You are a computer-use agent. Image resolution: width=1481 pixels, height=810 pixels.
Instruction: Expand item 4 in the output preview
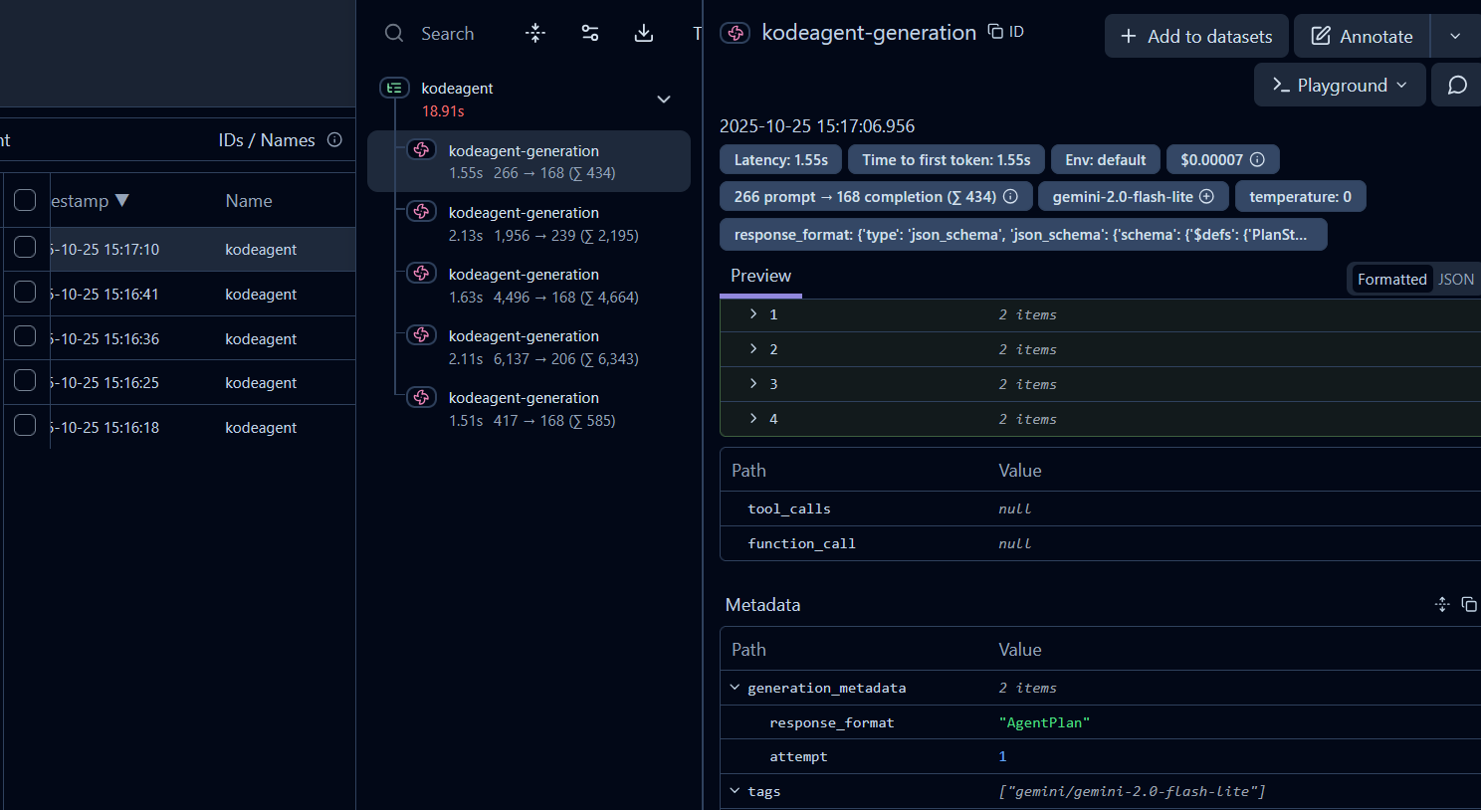[753, 419]
